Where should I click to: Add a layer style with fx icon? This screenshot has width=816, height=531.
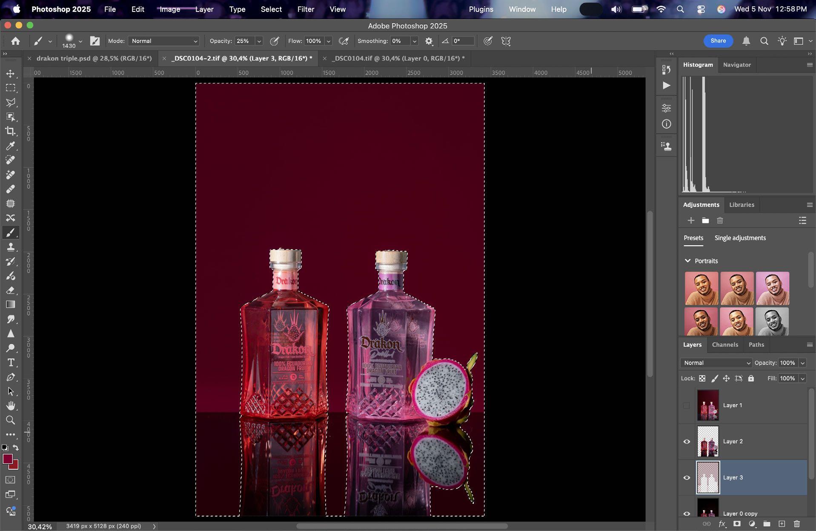point(722,524)
